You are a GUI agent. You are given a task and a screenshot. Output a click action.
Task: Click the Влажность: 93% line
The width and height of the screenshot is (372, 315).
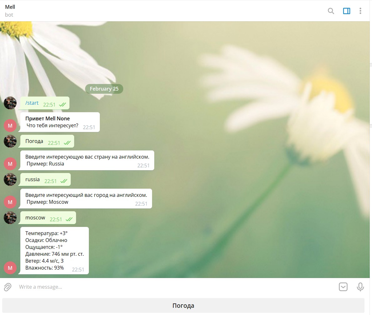pos(45,268)
